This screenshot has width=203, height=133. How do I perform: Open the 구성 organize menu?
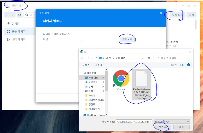[86, 65]
